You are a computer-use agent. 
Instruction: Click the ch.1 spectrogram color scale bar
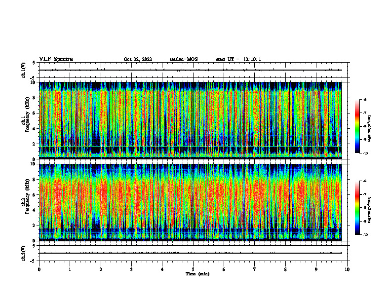point(357,126)
